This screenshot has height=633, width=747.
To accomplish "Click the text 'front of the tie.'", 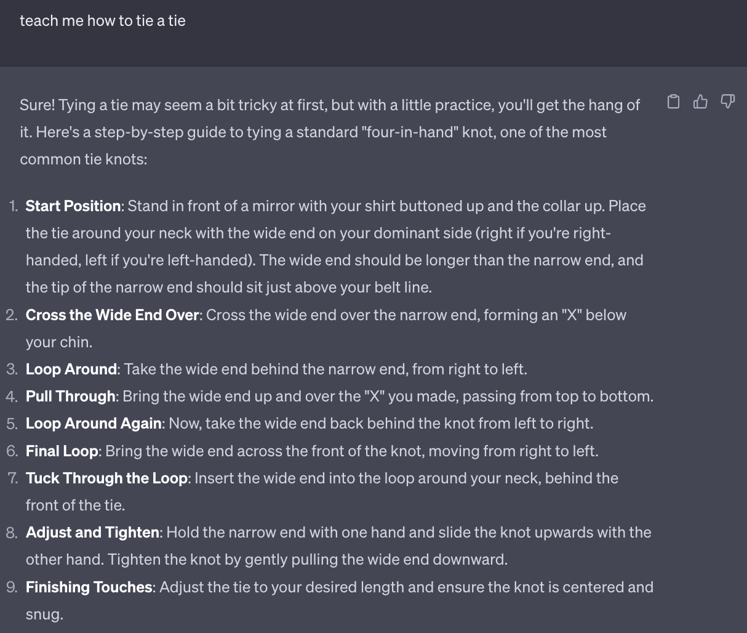I will pos(75,506).
